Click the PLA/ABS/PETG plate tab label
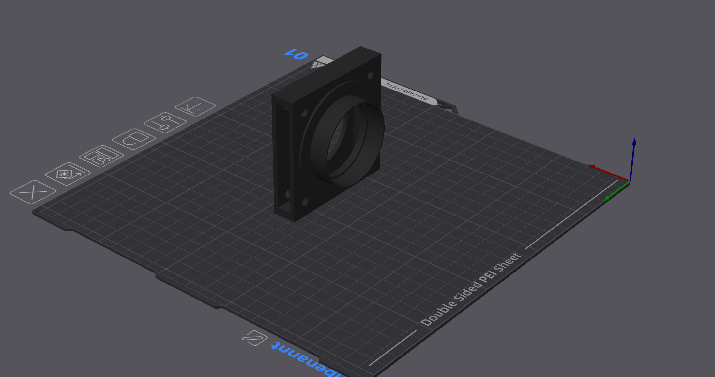Screen dimensions: 715x377 coord(407,92)
